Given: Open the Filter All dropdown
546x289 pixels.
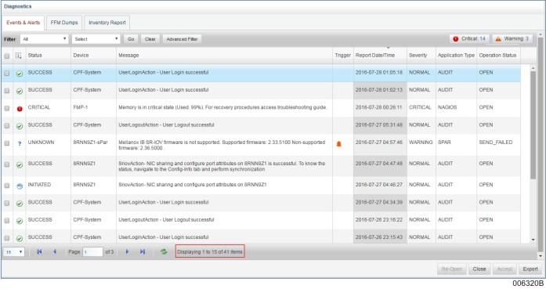Looking at the screenshot, I should [x=44, y=39].
